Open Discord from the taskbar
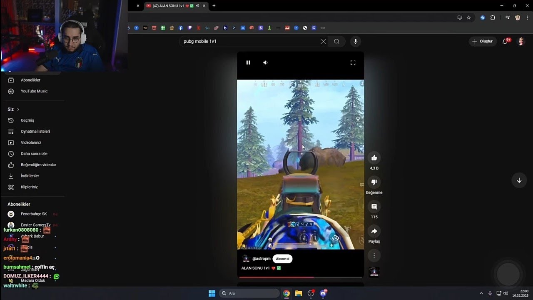Viewport: 533px width, 300px height. 323,293
